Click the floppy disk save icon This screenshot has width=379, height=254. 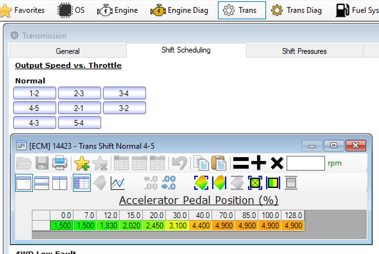42,163
